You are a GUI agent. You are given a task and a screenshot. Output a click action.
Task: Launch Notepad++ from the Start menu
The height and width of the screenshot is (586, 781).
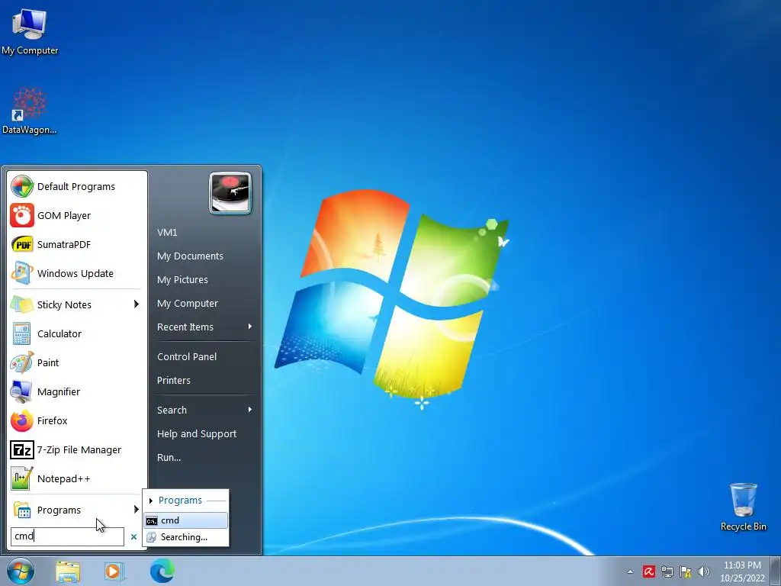(x=77, y=478)
